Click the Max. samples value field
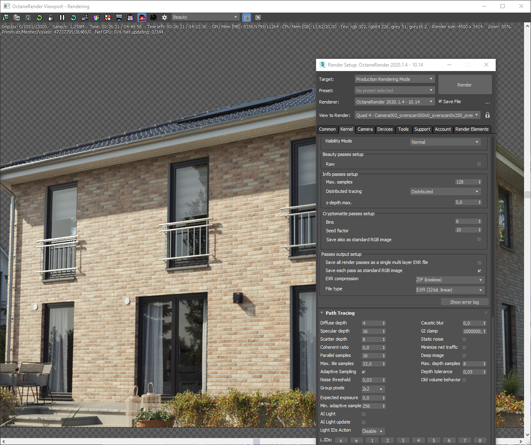Viewport: 531px width, 445px height. click(466, 182)
